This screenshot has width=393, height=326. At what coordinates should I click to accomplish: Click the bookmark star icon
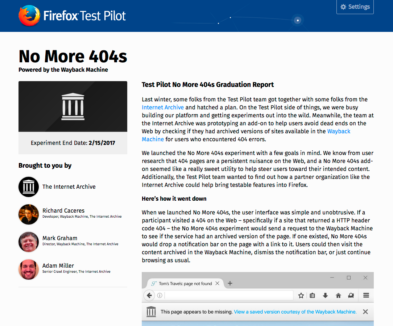pos(301,296)
